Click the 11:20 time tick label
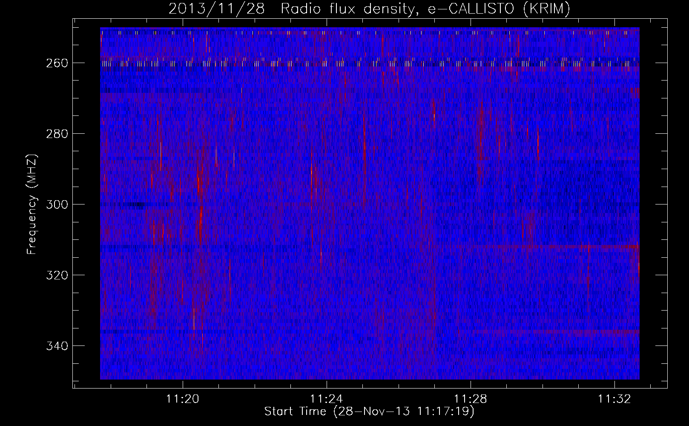 tap(183, 399)
